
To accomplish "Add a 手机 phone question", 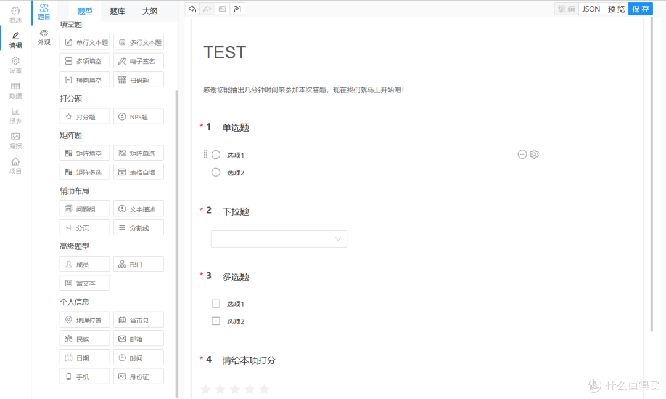I will coord(85,377).
